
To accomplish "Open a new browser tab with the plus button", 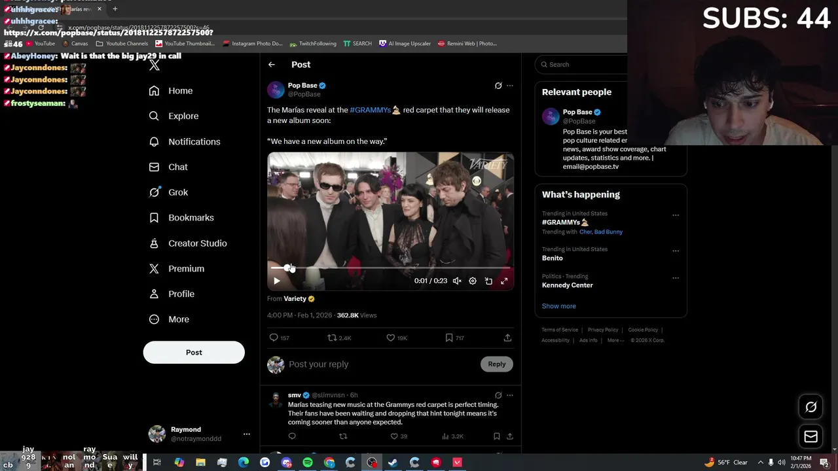I will 115,9.
